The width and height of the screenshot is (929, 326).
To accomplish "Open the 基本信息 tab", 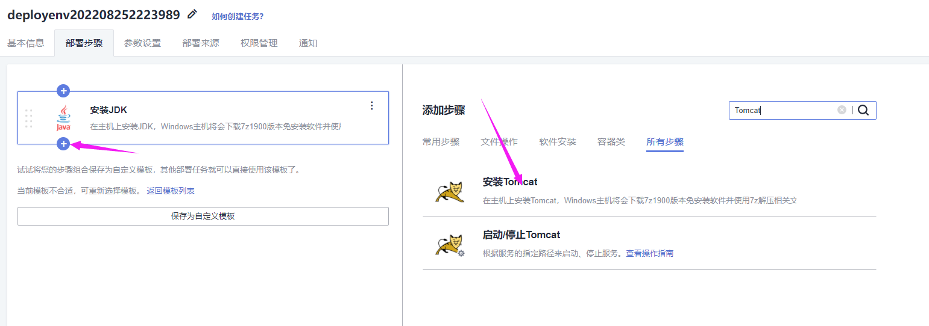I will 26,43.
